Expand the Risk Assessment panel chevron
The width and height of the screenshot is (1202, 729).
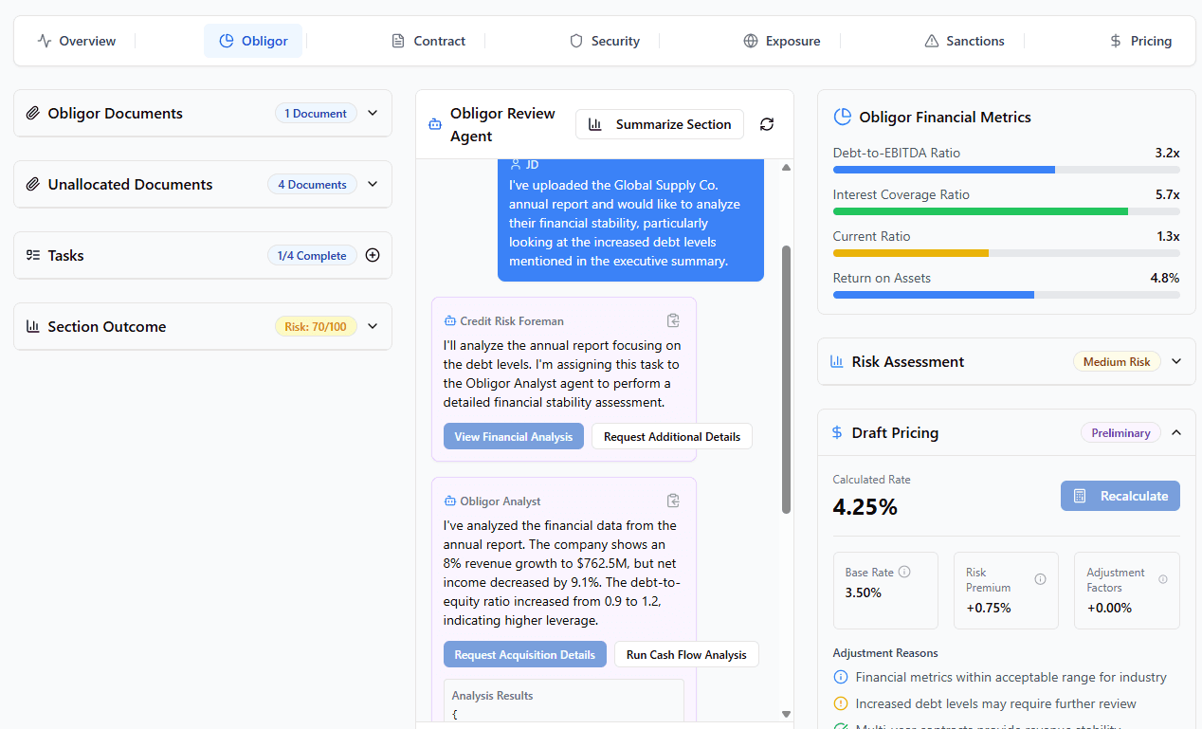[1176, 361]
